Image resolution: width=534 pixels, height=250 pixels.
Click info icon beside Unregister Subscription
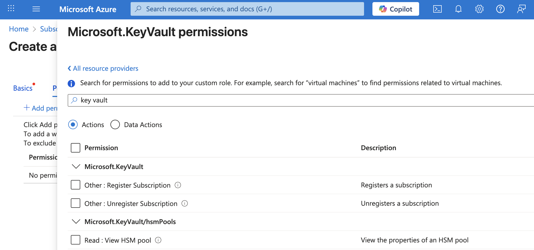(185, 204)
